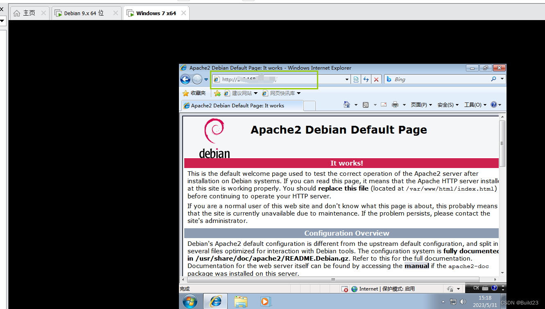Expand the address bar history dropdown

point(347,80)
